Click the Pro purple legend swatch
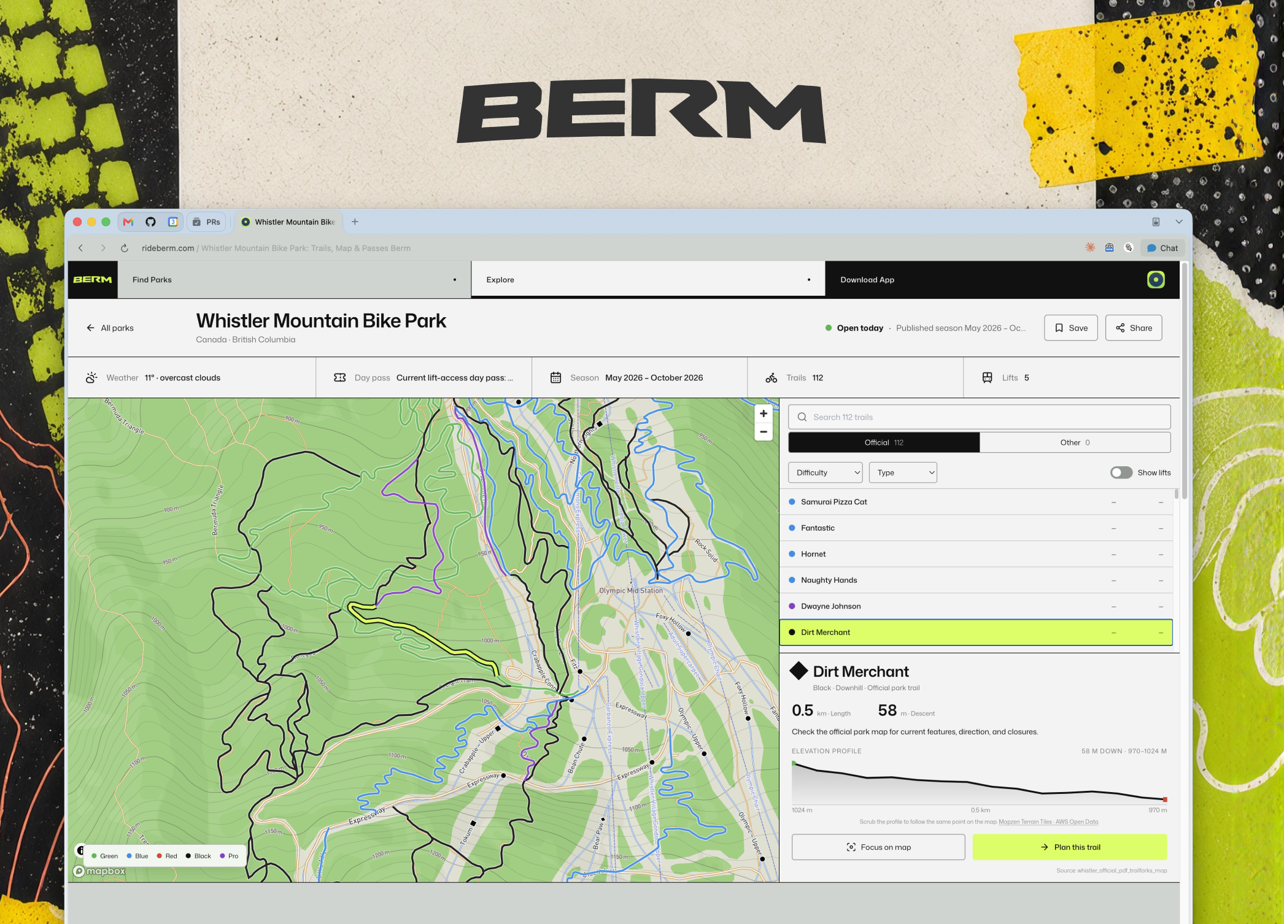Image resolution: width=1284 pixels, height=924 pixels. coord(222,857)
